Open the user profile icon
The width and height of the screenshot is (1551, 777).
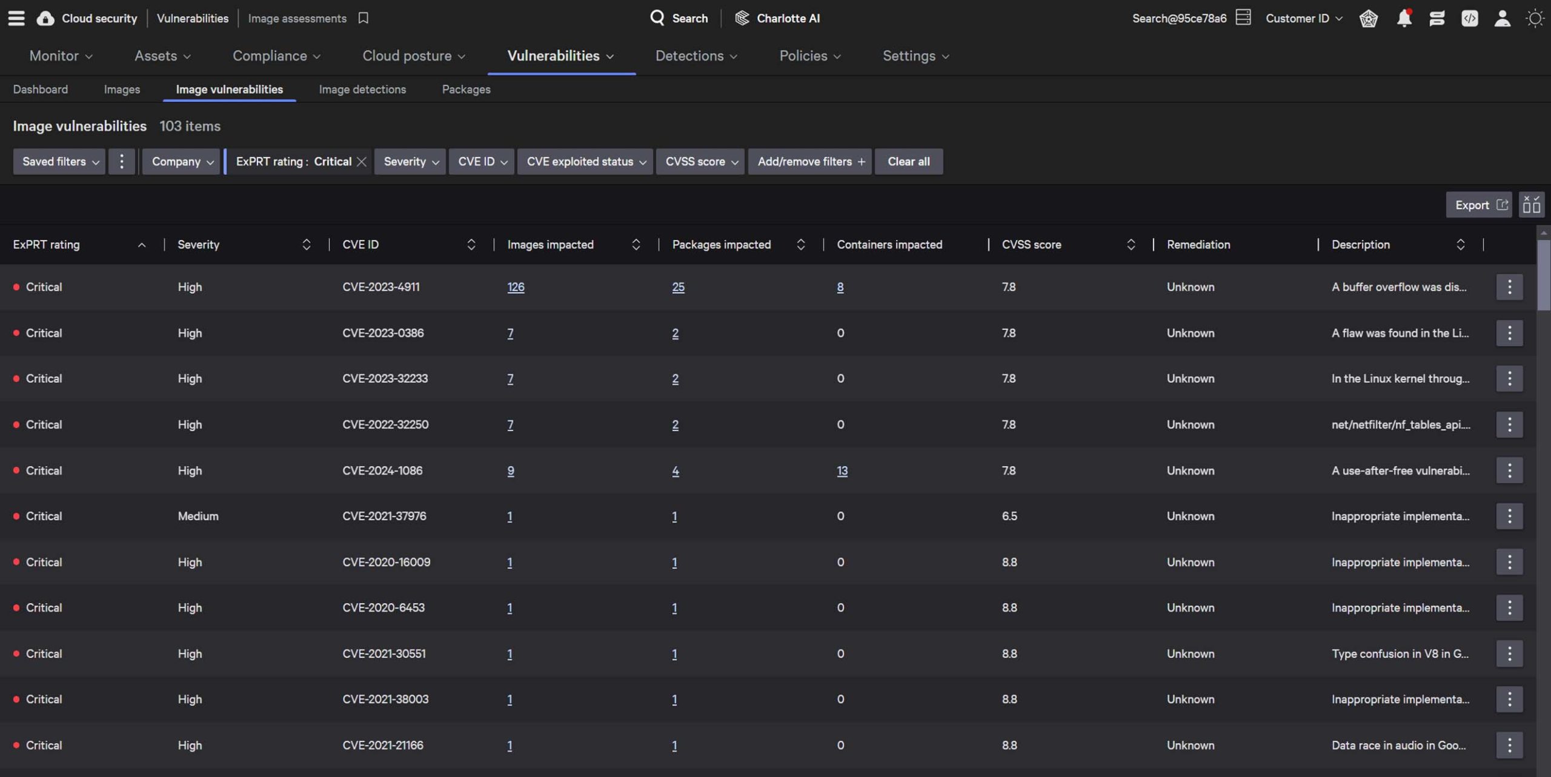pos(1502,18)
